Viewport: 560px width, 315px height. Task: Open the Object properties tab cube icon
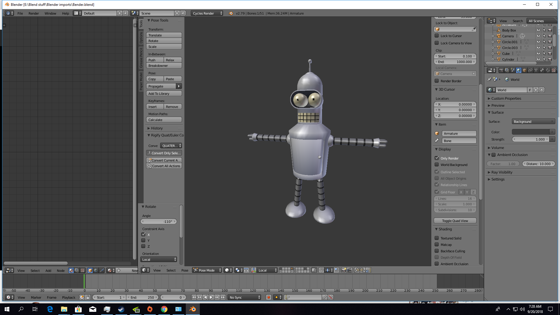pyautogui.click(x=524, y=70)
